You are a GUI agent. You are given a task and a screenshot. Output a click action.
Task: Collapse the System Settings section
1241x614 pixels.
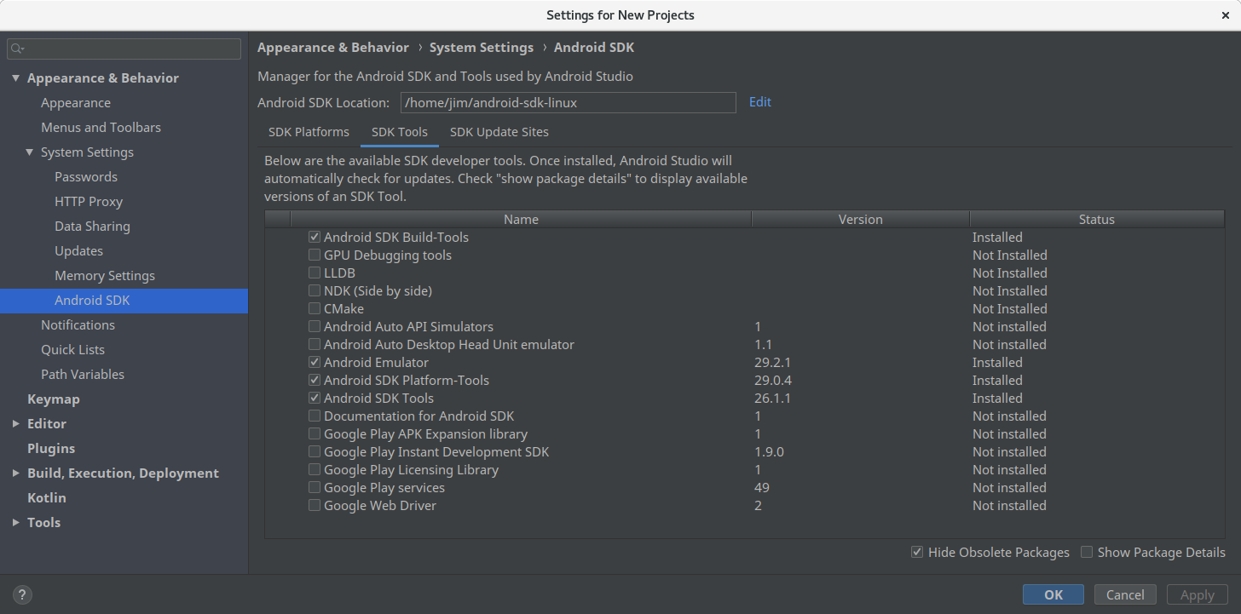tap(28, 152)
